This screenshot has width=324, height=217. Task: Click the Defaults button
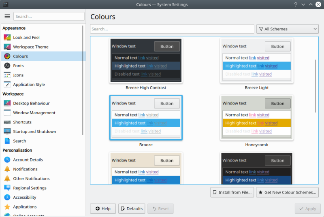point(132,209)
